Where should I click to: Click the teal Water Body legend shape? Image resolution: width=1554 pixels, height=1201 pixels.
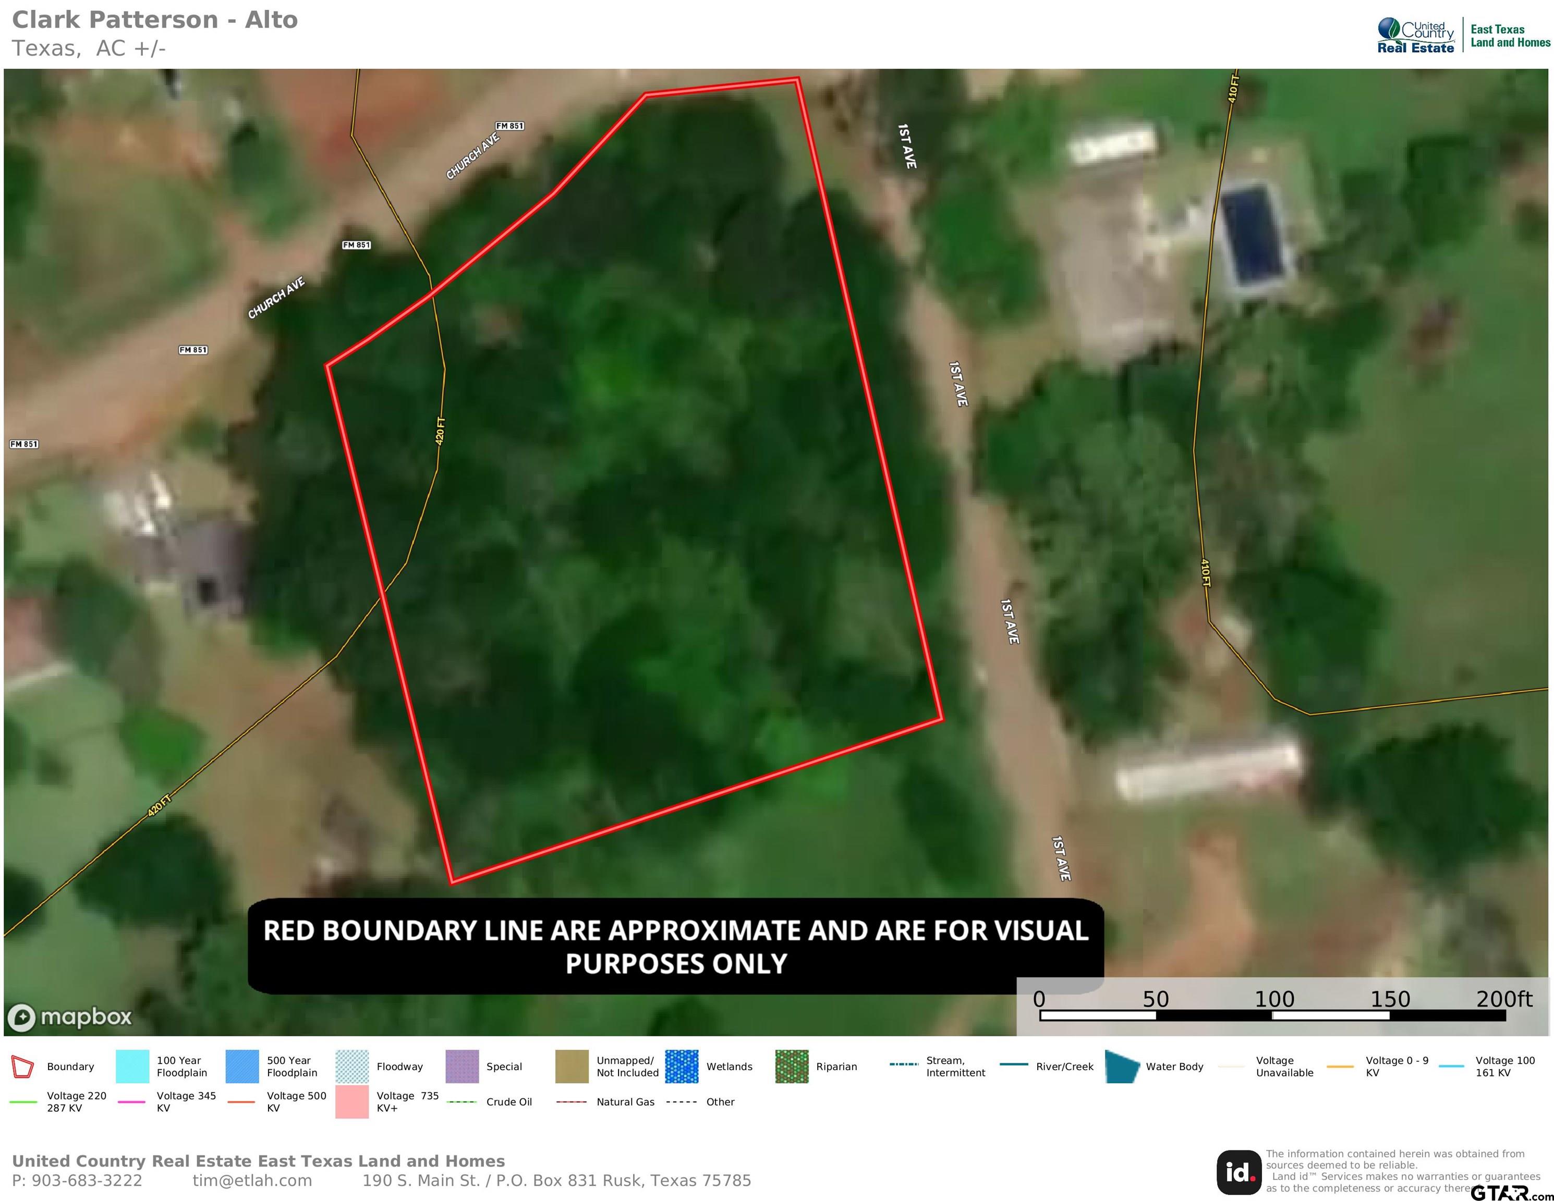(1122, 1067)
